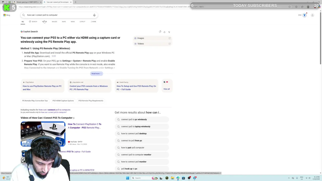Screen dimensions: 322x181
Task: Open 'Connect PS5 To Laptop - Full Guide' video
Action: (75, 152)
